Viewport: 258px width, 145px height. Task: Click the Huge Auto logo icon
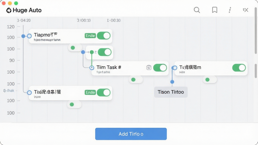click(9, 10)
